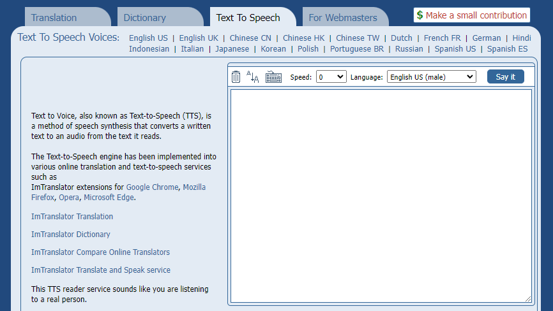Expand the Language voice dropdown

point(431,77)
